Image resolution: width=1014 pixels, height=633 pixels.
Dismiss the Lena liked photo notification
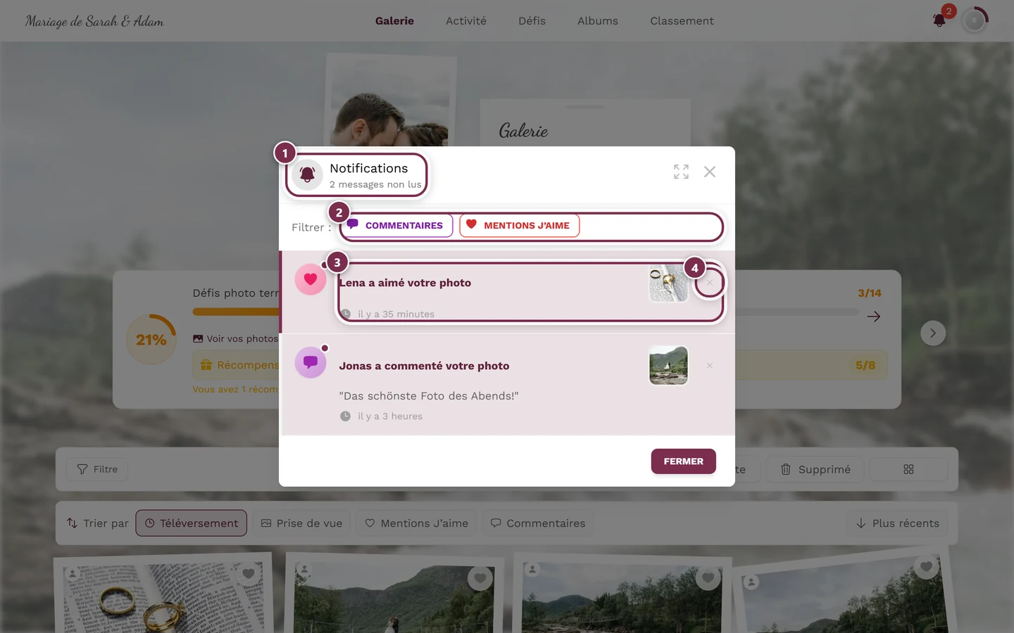click(x=710, y=283)
